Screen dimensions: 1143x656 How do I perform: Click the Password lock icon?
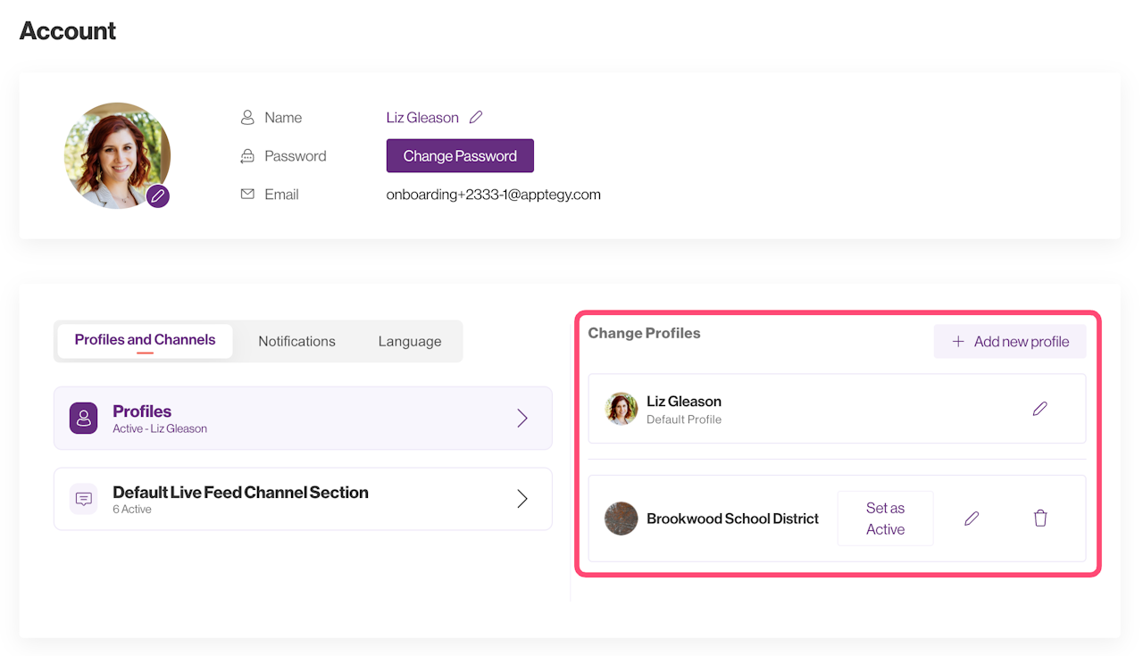click(247, 156)
